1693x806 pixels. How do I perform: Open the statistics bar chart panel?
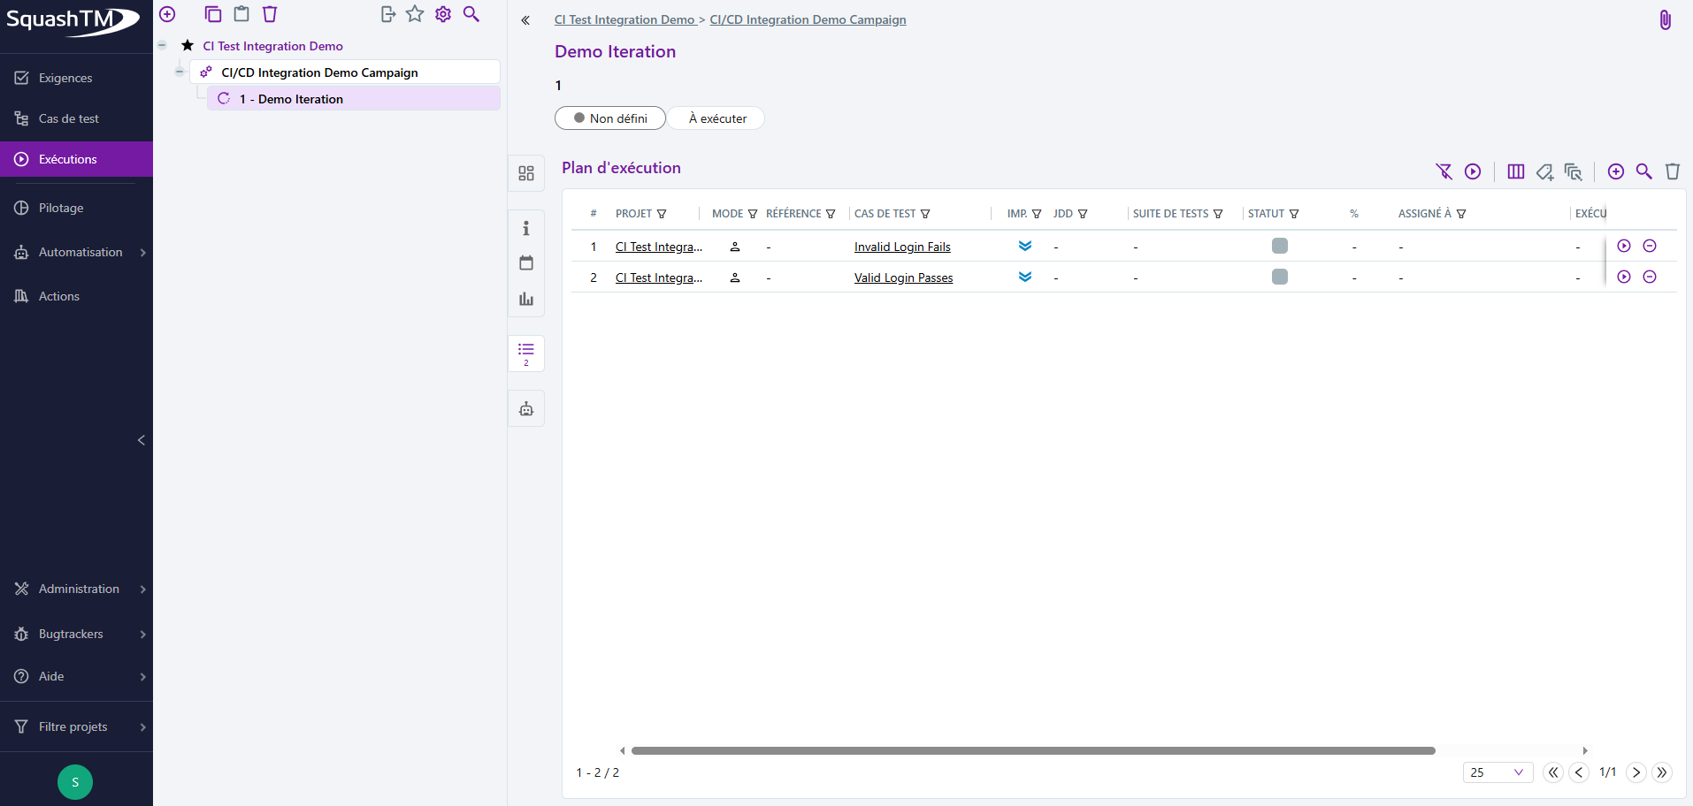tap(526, 299)
